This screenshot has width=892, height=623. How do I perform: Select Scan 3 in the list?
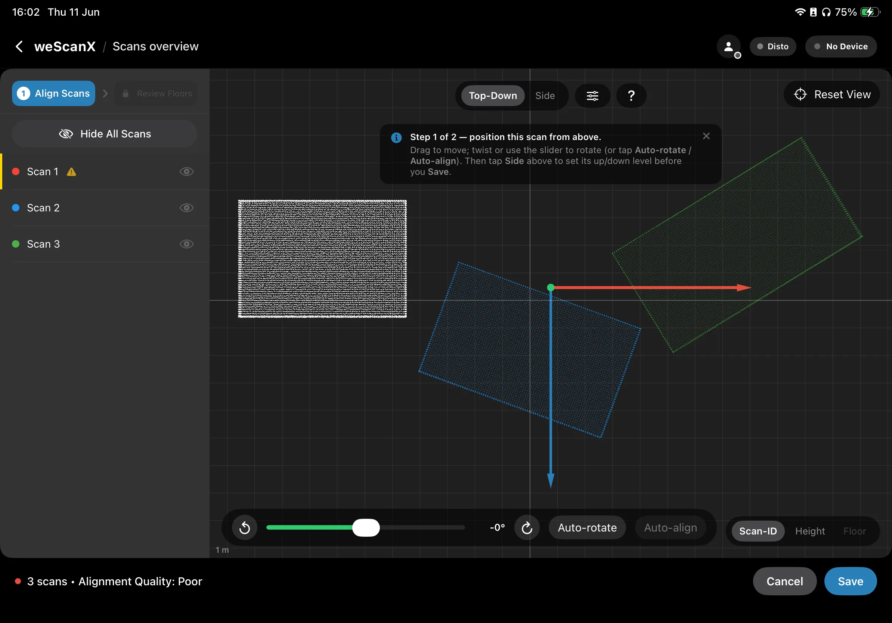105,244
